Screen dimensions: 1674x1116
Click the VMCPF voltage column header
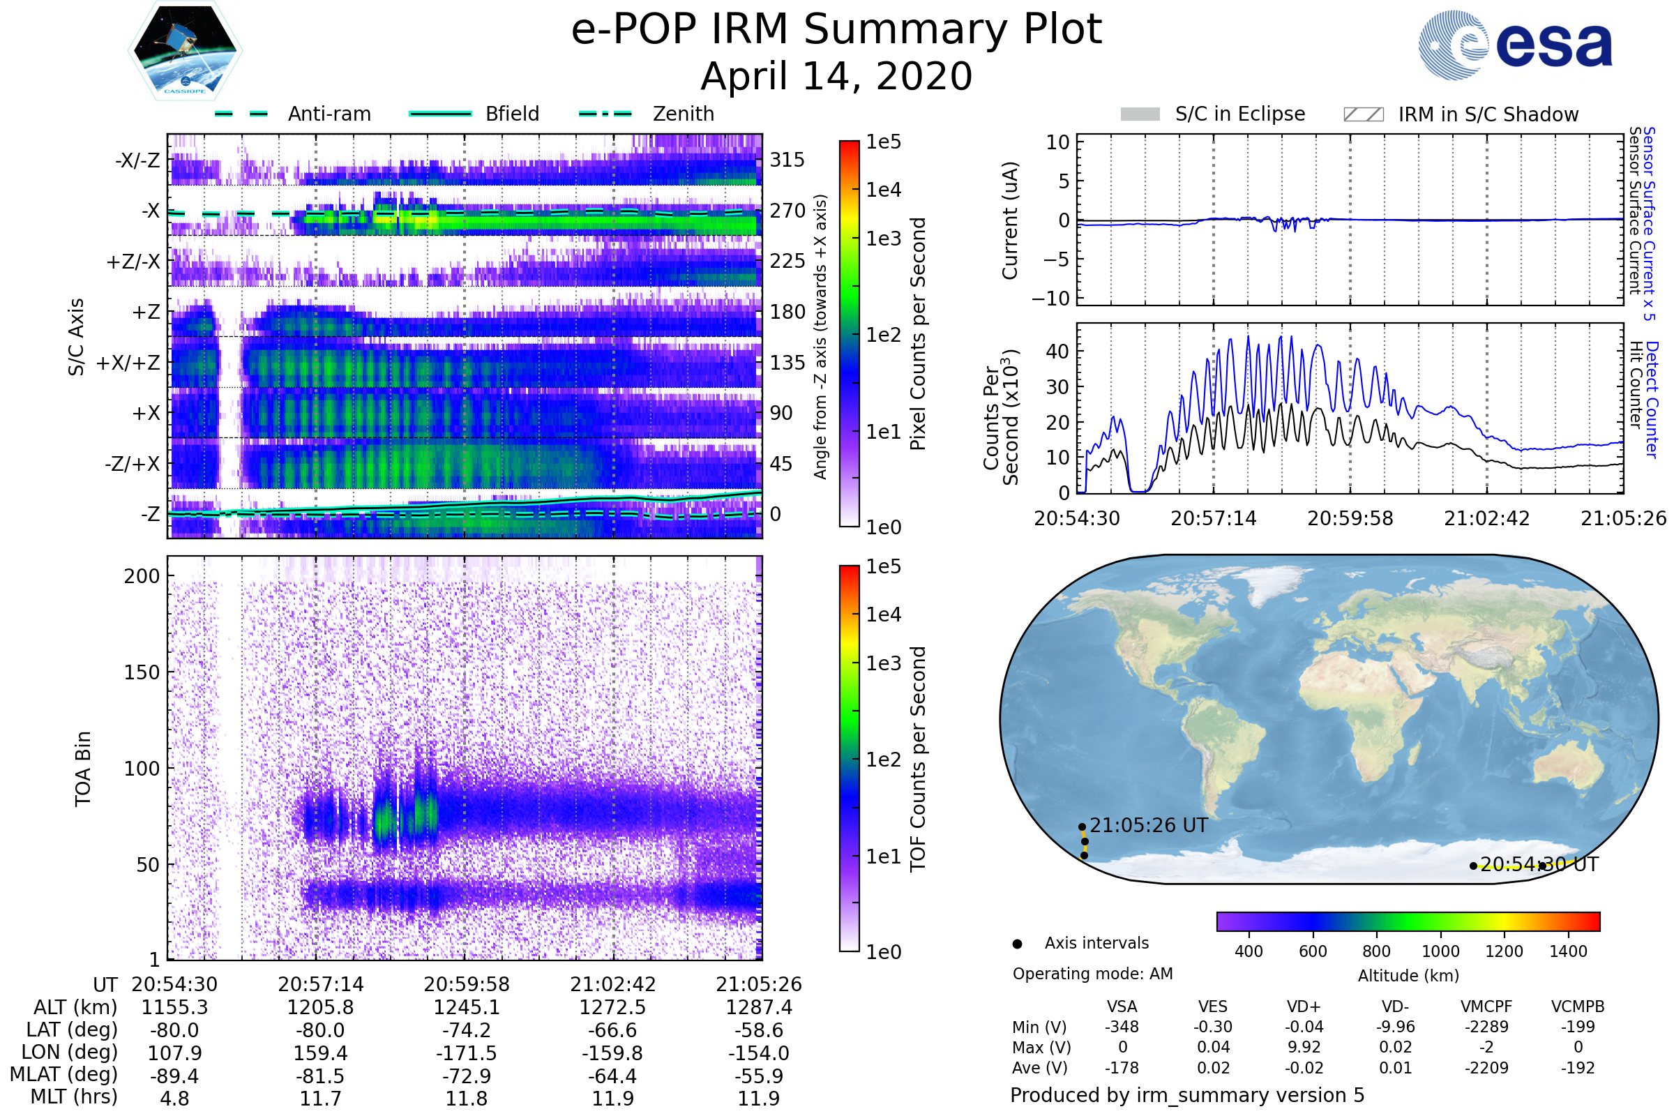pyautogui.click(x=1486, y=1006)
